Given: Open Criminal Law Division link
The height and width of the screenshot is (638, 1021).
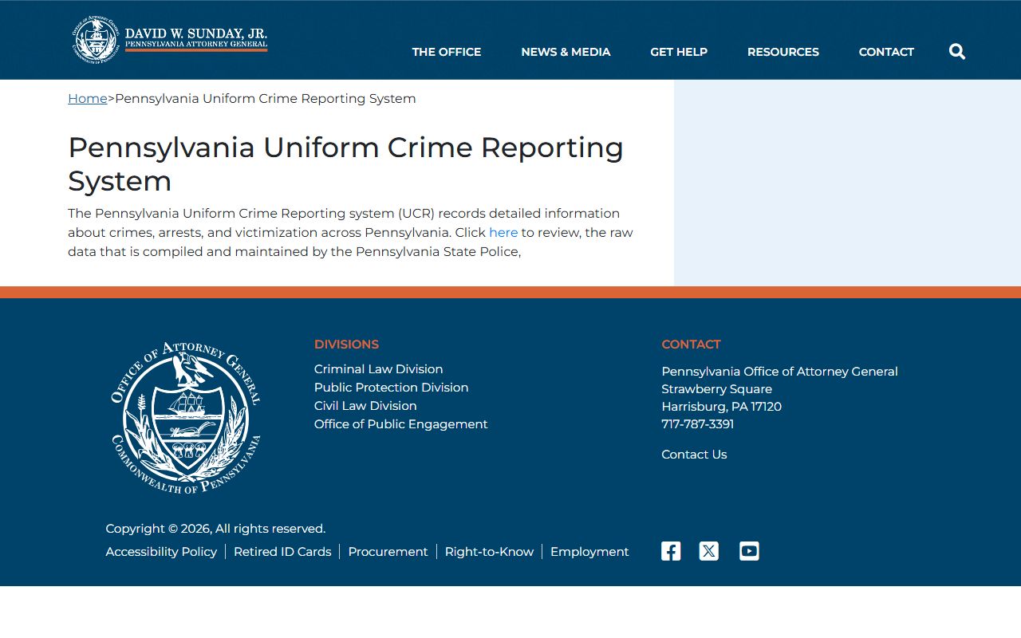Looking at the screenshot, I should 378,369.
